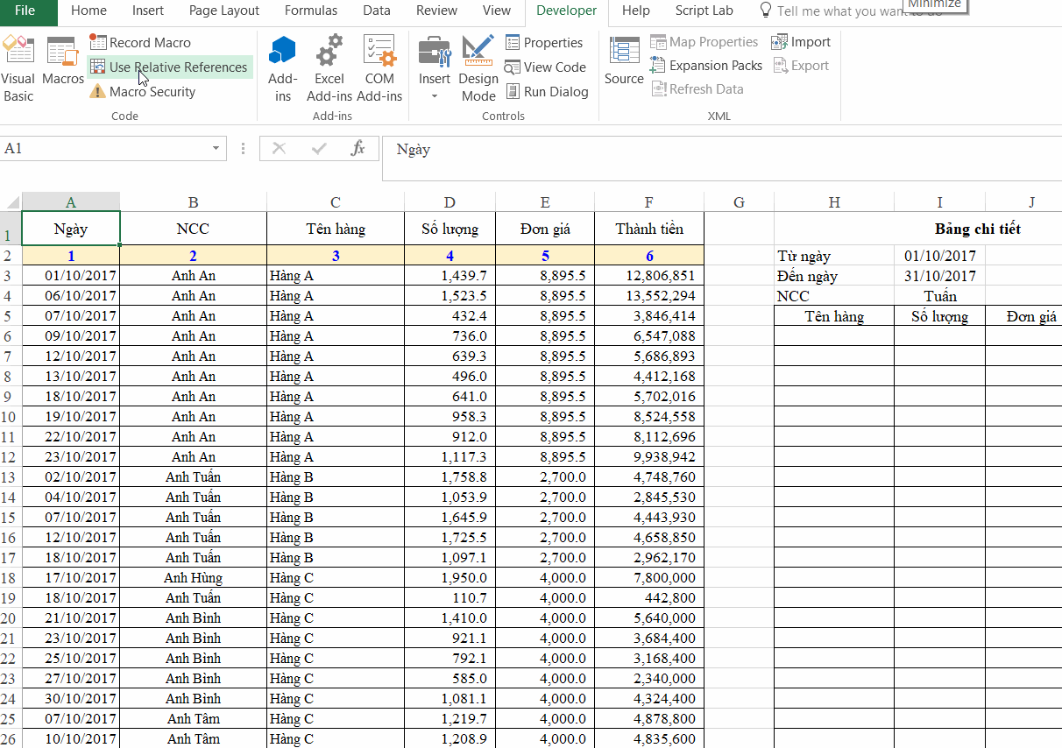Click the Đến ngày label cell

pyautogui.click(x=834, y=276)
